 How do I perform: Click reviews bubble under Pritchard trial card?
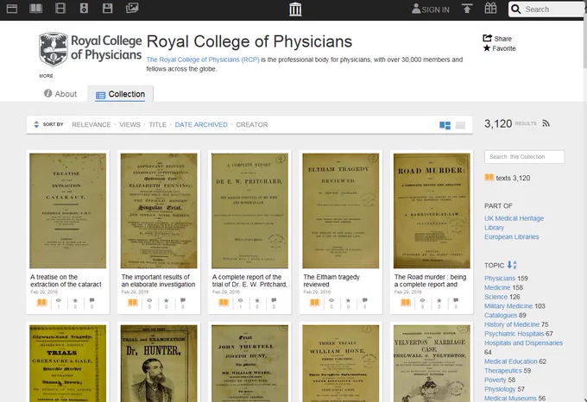(274, 301)
